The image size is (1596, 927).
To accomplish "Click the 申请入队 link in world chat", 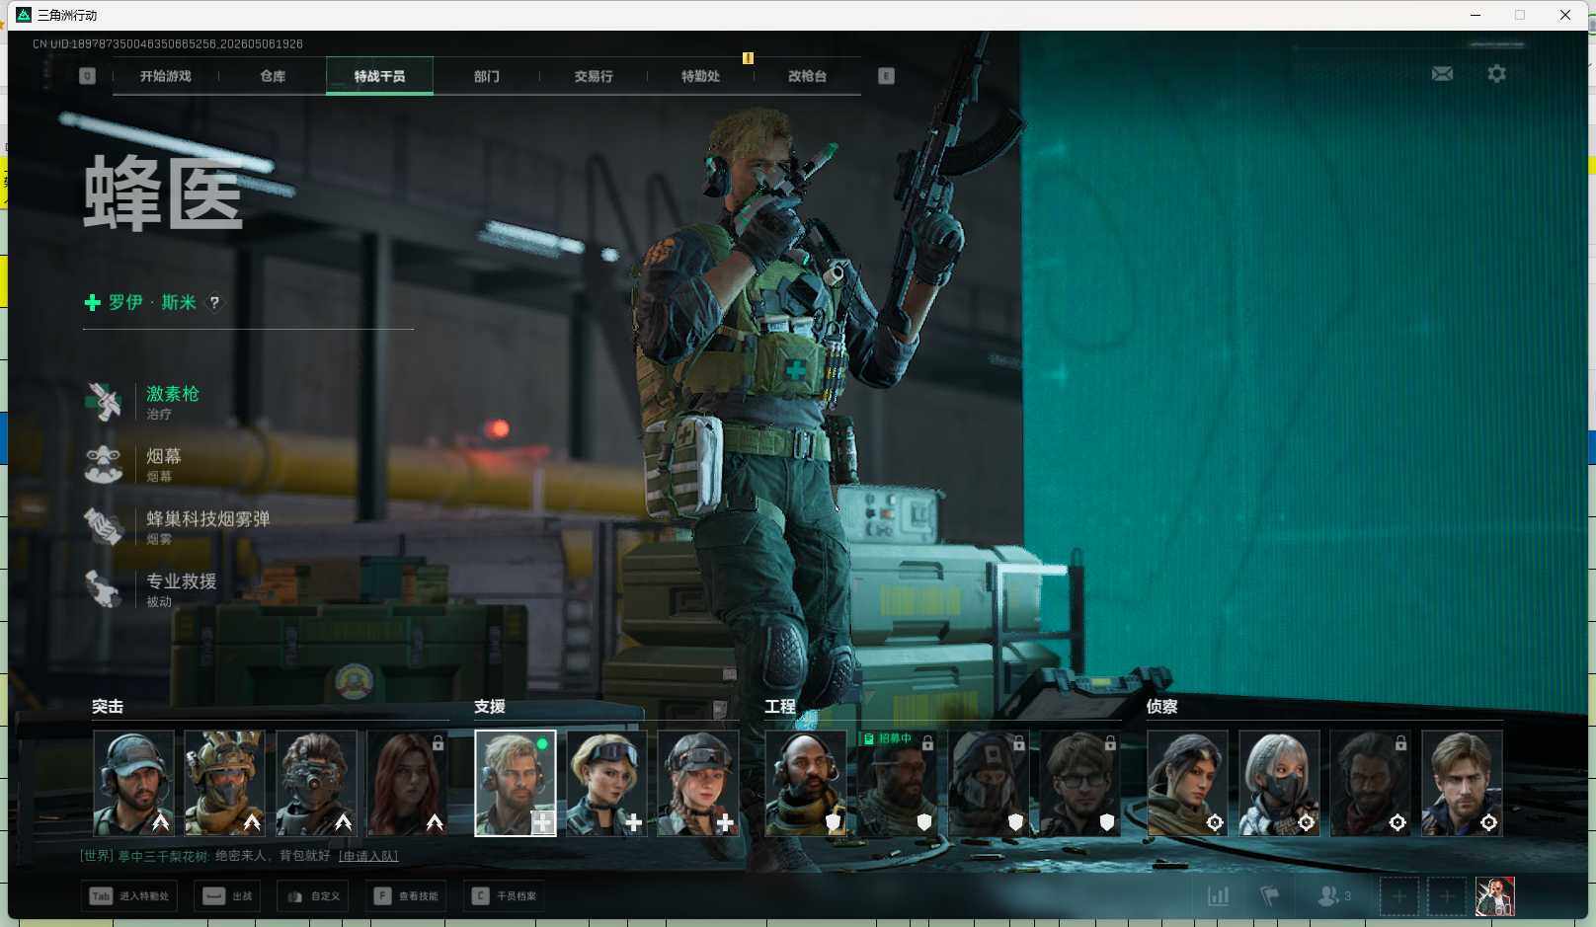I will coord(368,856).
